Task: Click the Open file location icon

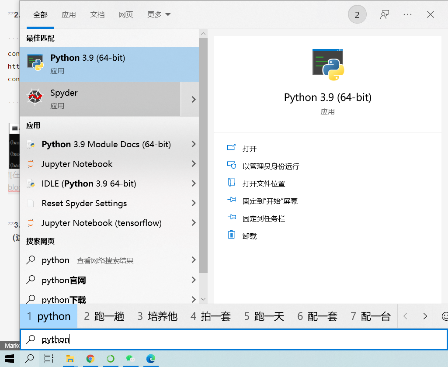Action: point(231,182)
